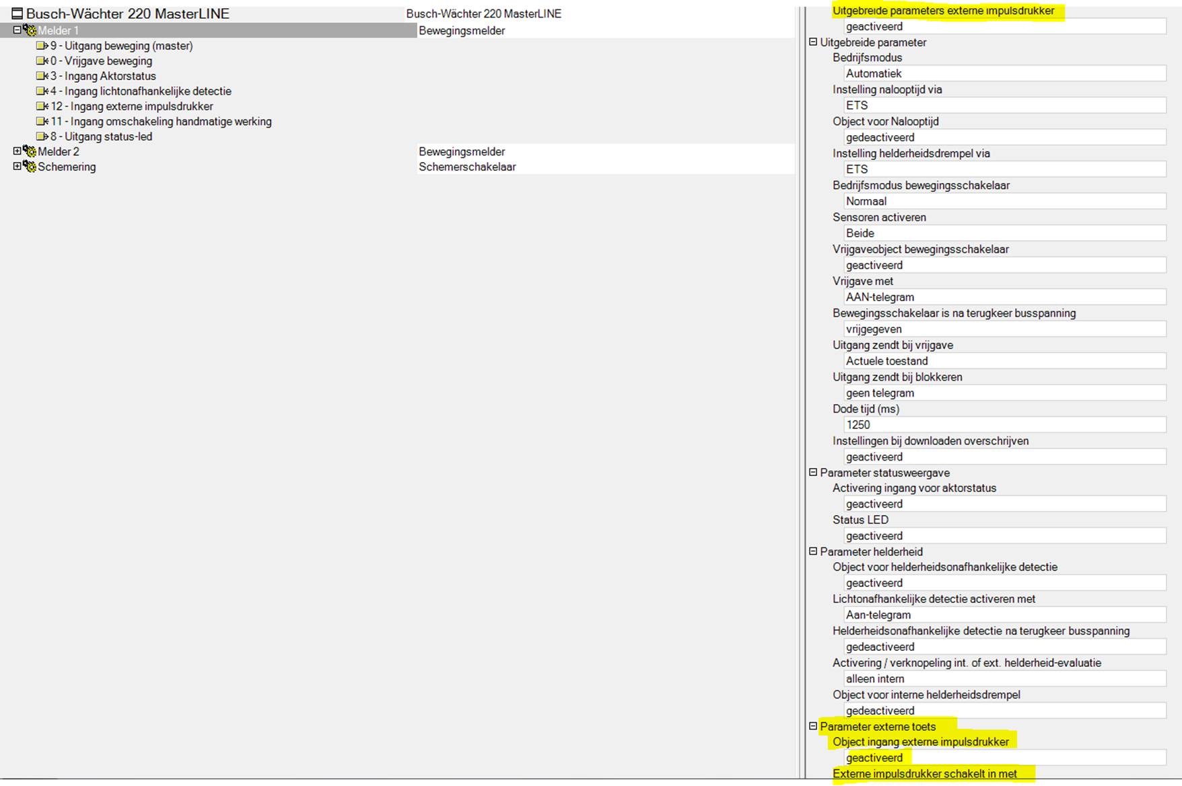This screenshot has width=1182, height=786.
Task: Click label Externe impulsdrukker schakelt in met
Action: (x=925, y=774)
